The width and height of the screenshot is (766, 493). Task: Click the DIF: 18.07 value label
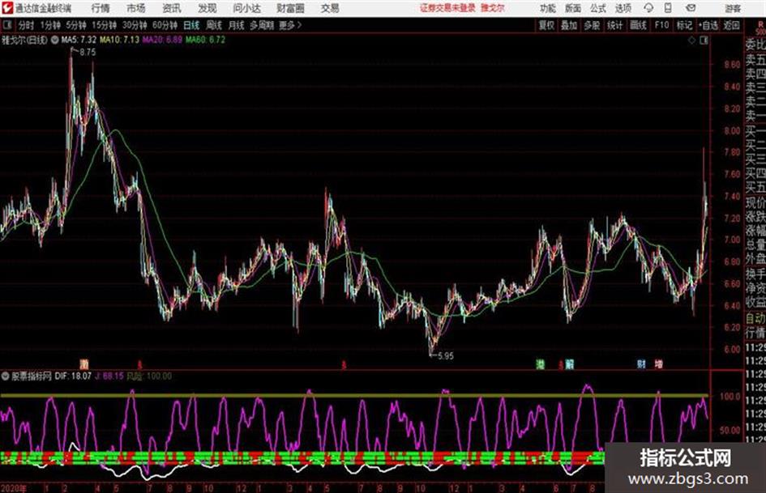[73, 376]
